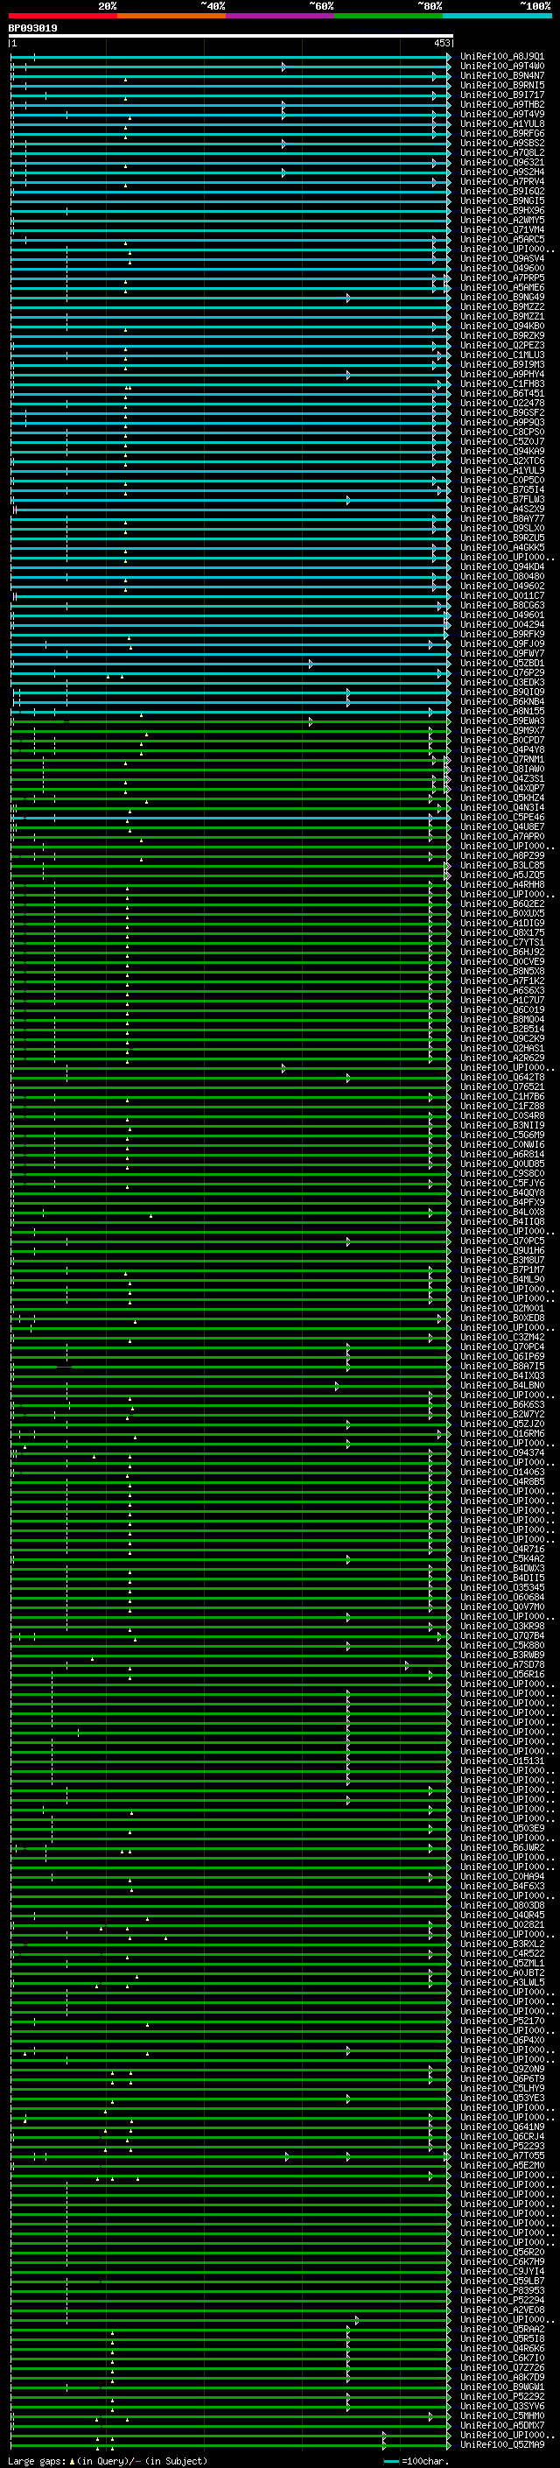Select the UniRef100_Q2XTC6 label
Image resolution: width=560 pixels, height=2468 pixels.
(x=502, y=461)
